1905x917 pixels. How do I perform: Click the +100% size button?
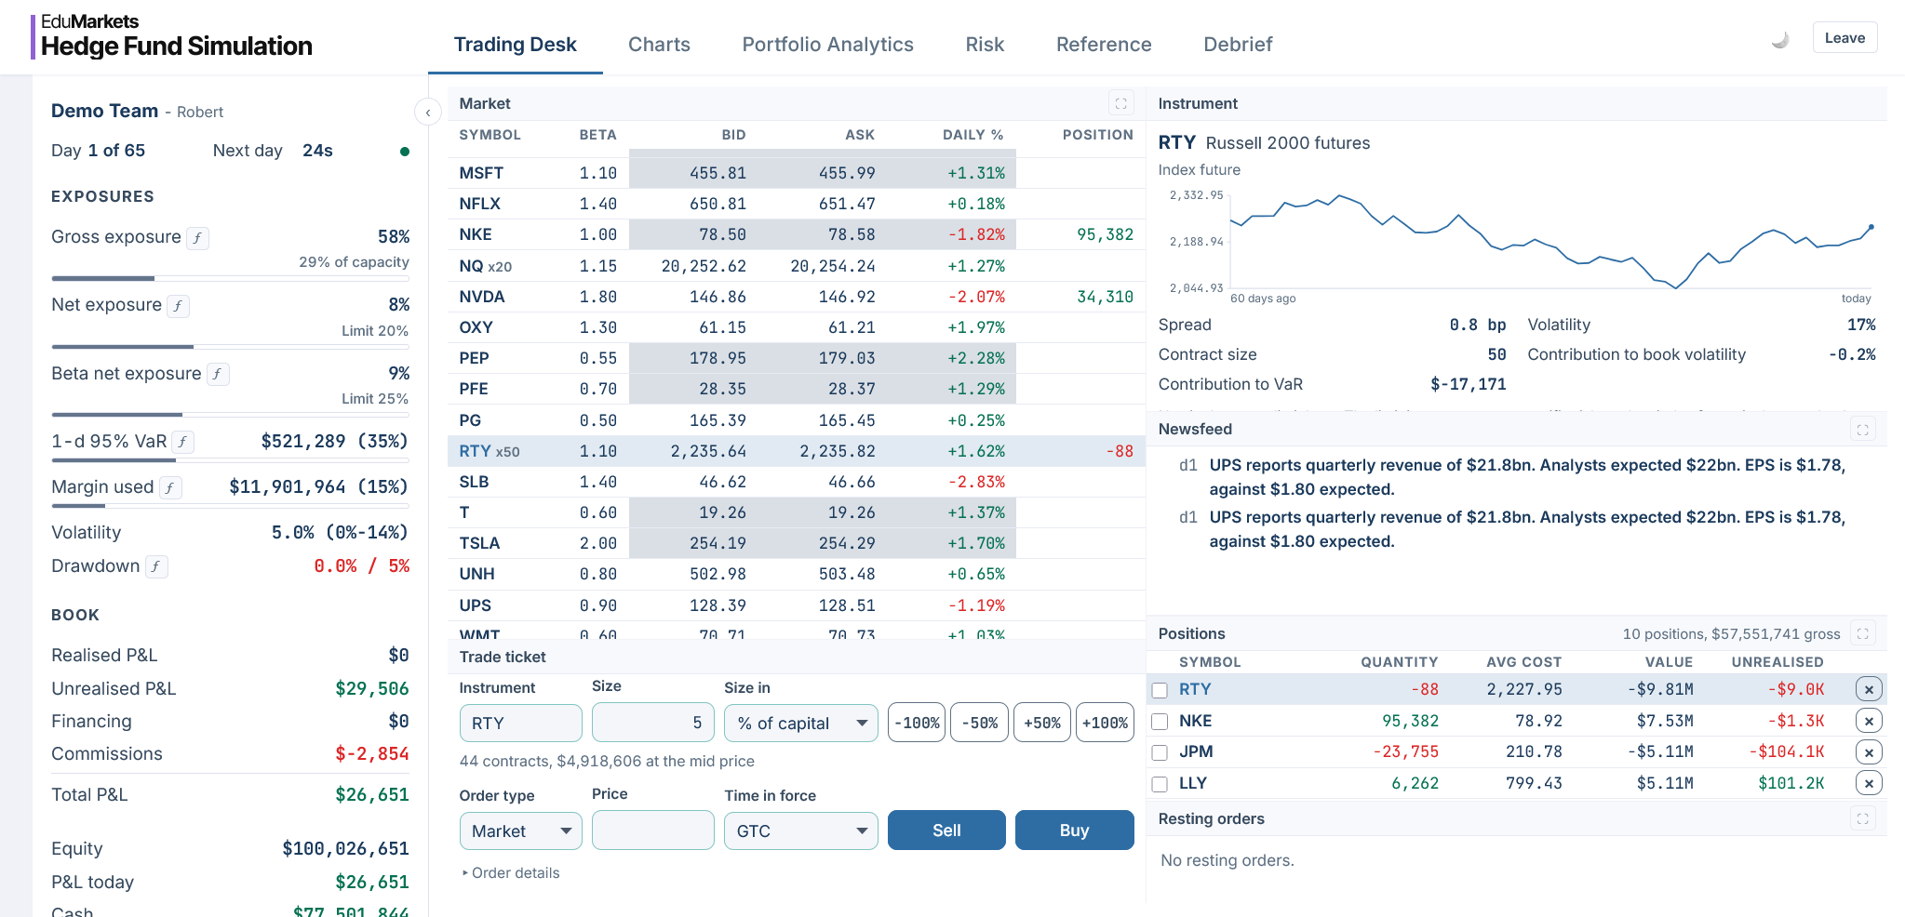(1105, 723)
